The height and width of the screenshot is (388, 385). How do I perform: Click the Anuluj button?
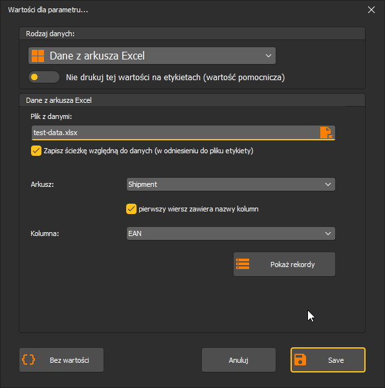tap(239, 360)
